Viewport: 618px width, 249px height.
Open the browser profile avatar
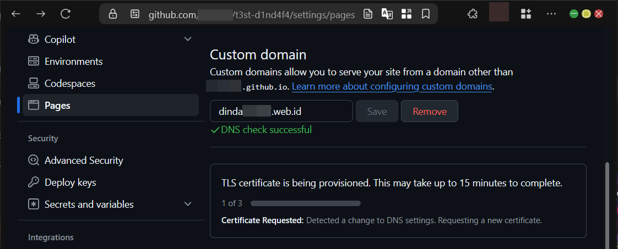pyautogui.click(x=499, y=12)
